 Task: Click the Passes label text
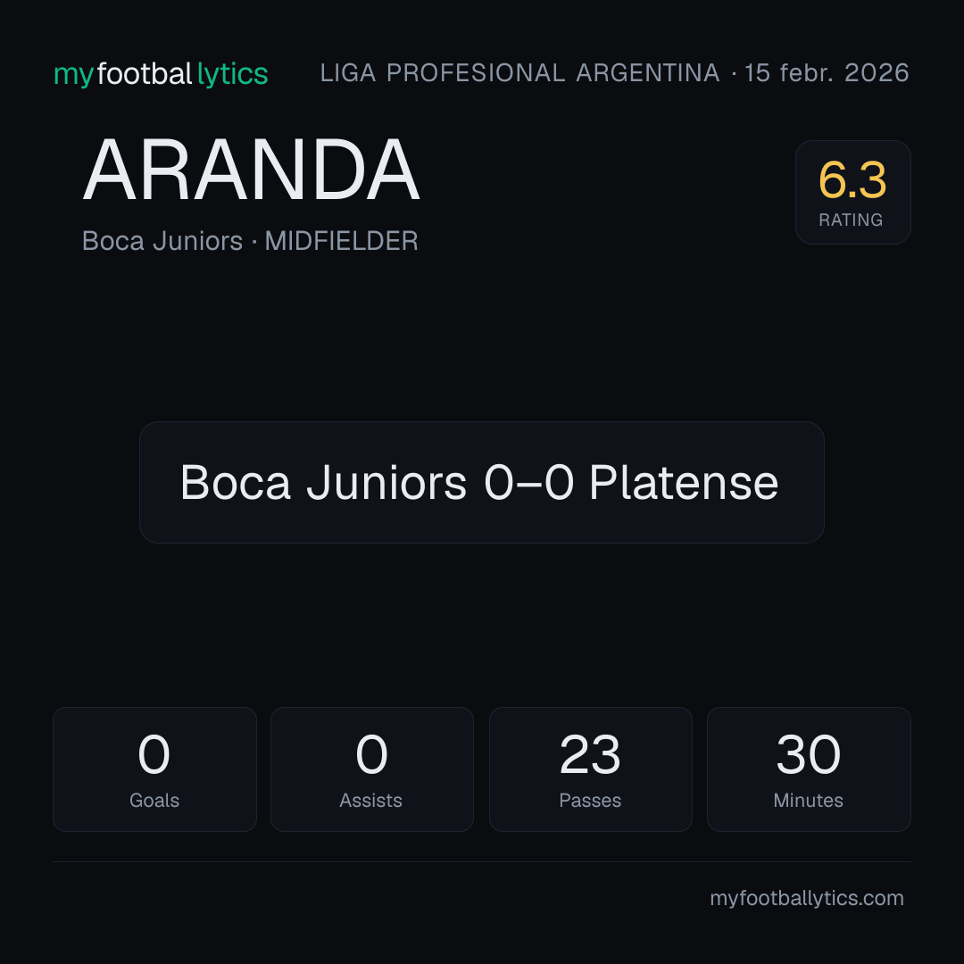pyautogui.click(x=590, y=801)
